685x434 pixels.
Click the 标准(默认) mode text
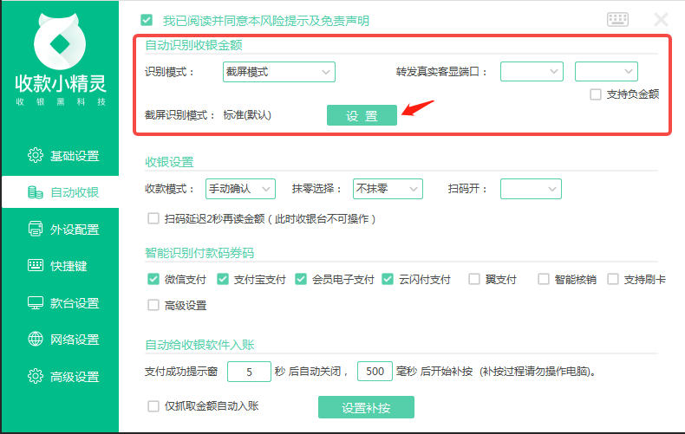point(247,115)
